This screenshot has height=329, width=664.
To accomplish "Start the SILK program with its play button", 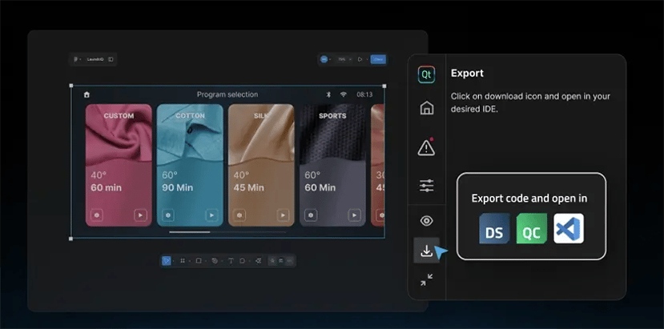I will (283, 215).
